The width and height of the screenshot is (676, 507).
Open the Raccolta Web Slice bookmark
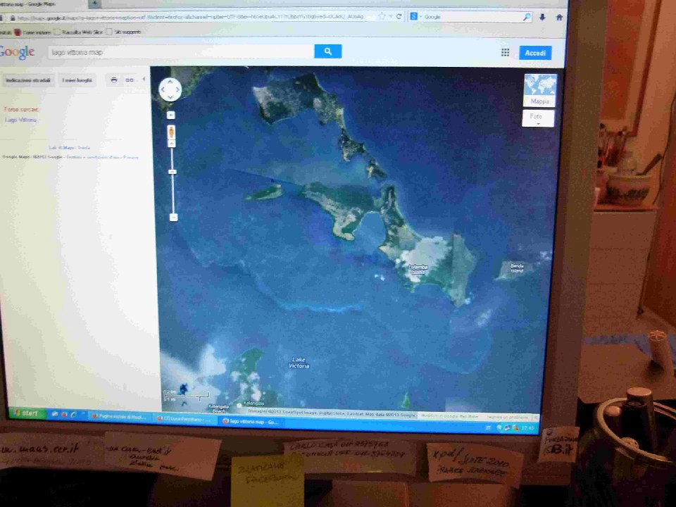78,32
